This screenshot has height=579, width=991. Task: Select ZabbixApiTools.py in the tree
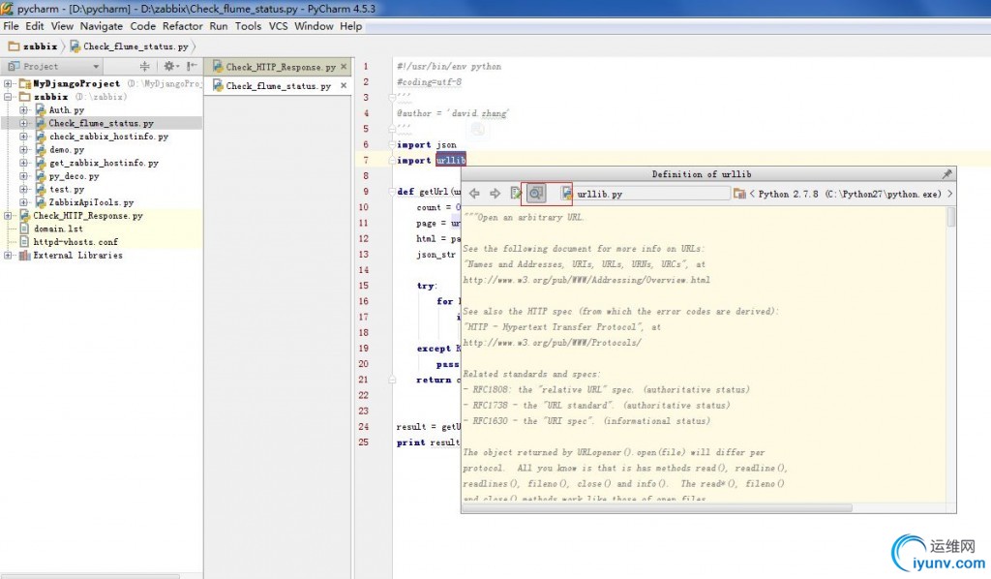92,202
